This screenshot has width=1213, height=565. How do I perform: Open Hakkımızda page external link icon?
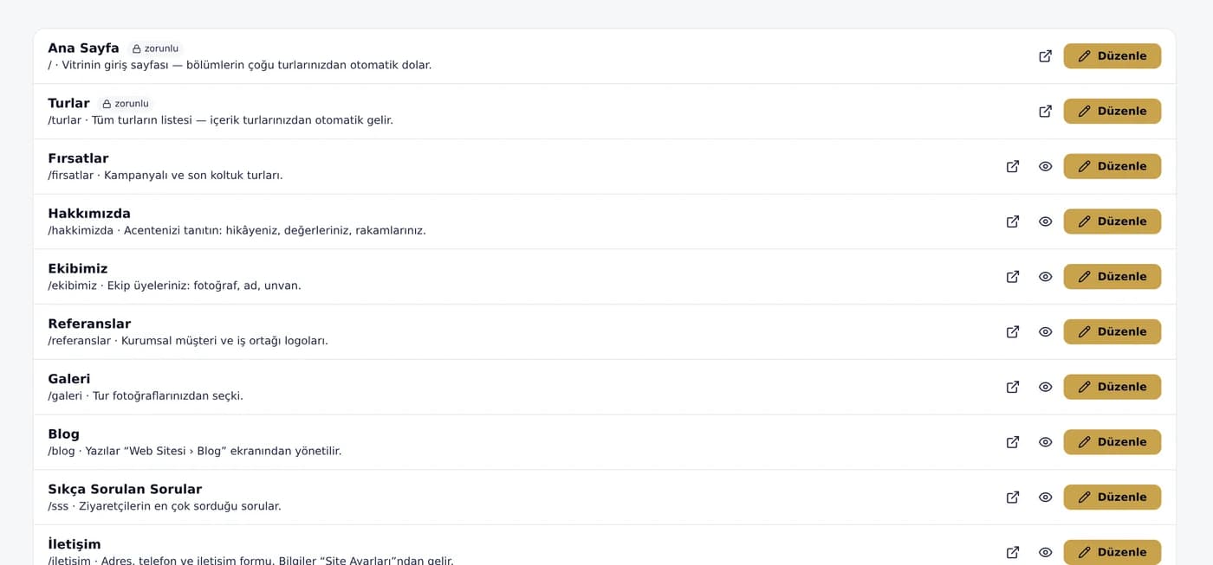coord(1012,222)
